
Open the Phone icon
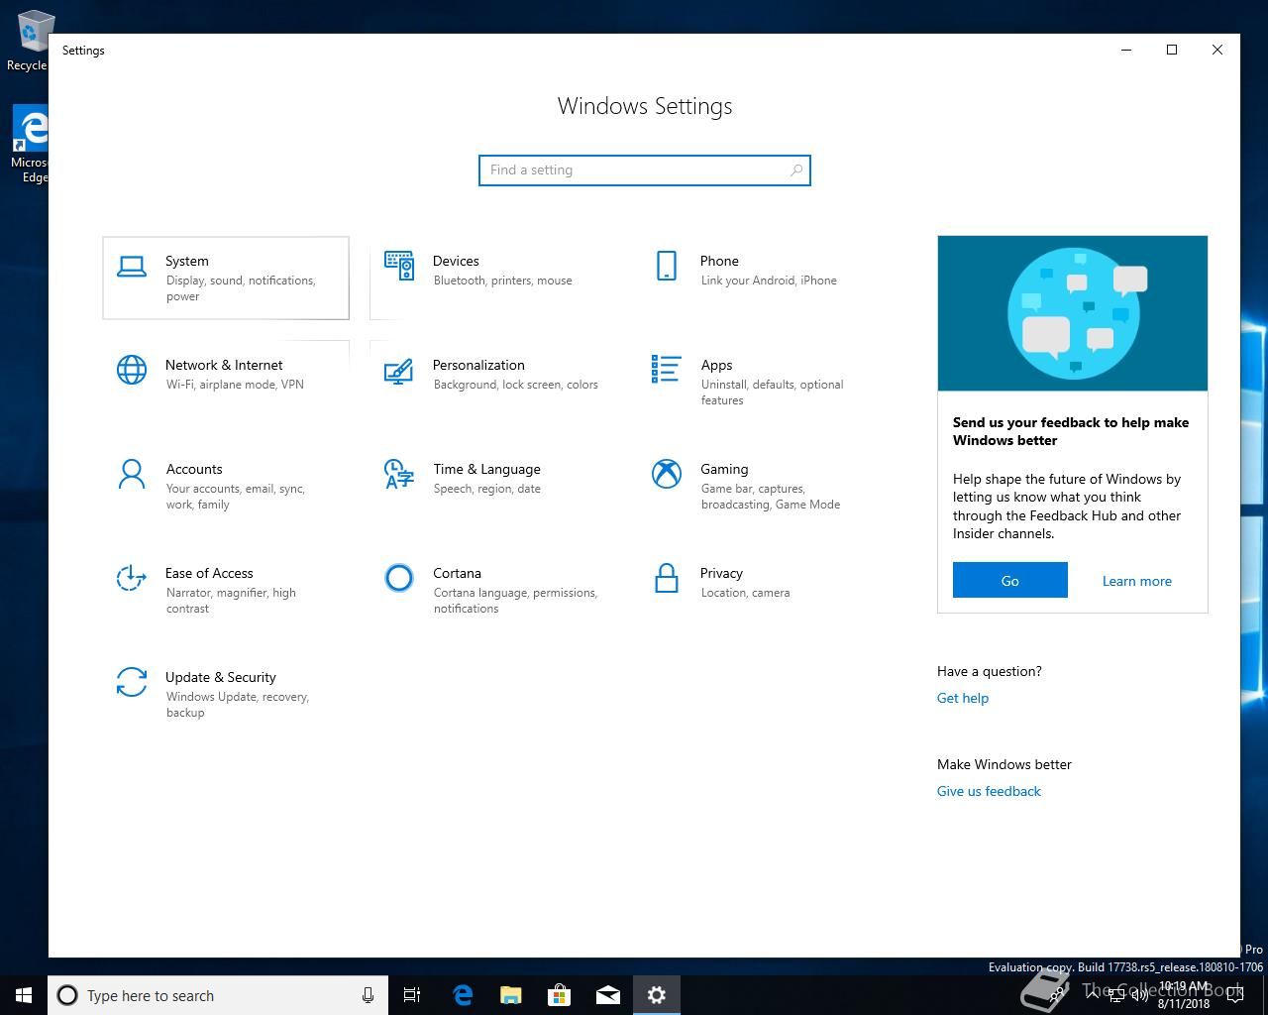point(667,266)
